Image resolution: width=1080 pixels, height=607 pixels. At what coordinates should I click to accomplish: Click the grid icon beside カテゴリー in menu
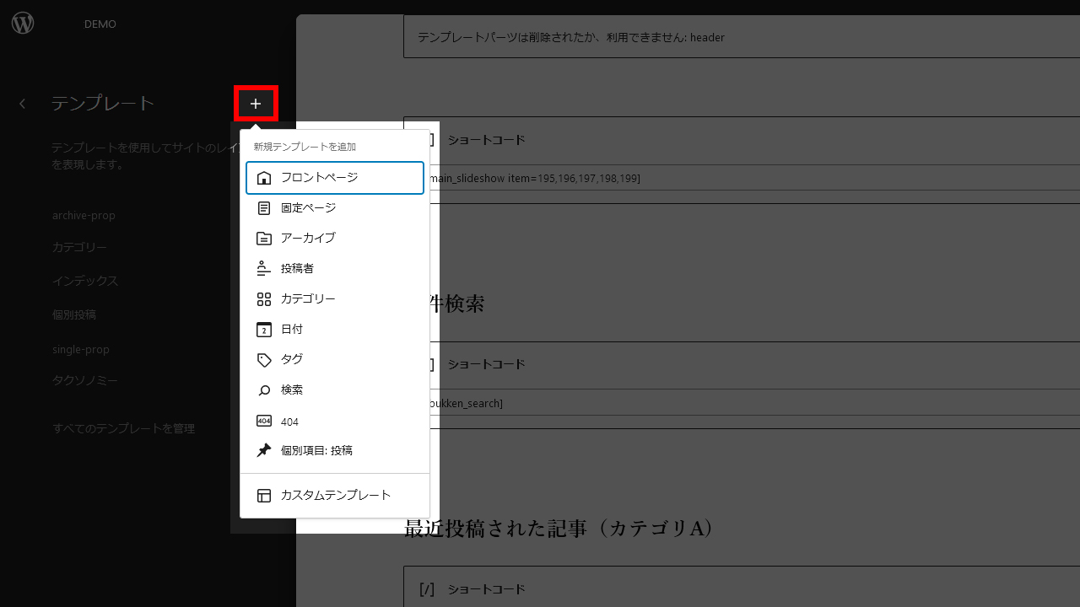264,299
